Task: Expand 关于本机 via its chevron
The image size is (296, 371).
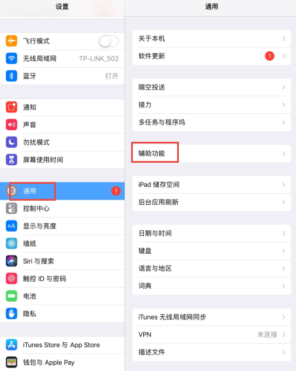Action: (x=283, y=38)
